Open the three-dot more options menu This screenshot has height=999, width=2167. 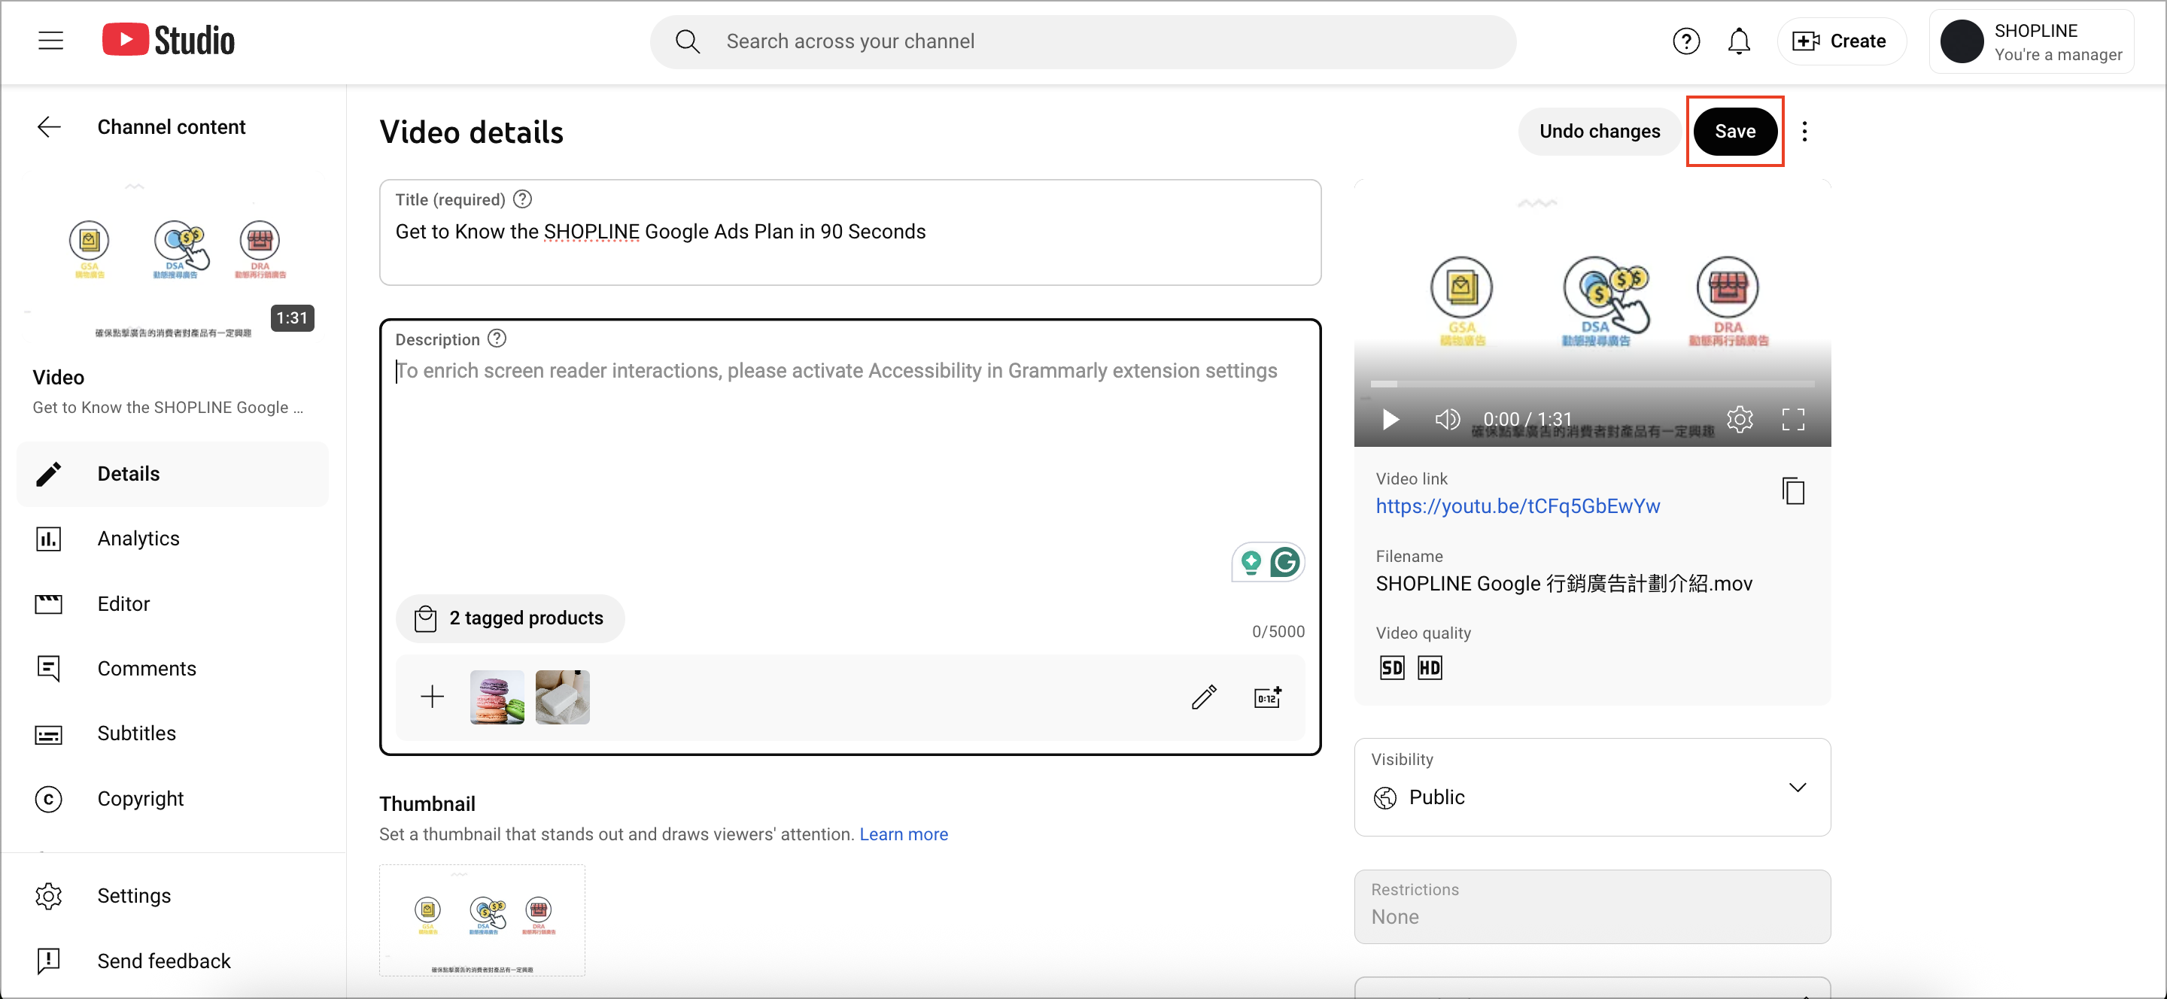pyautogui.click(x=1804, y=131)
